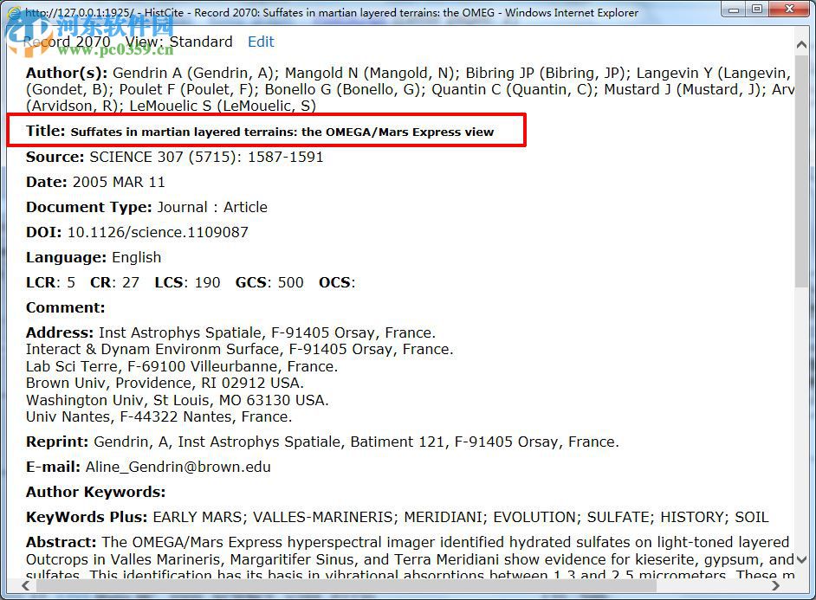This screenshot has width=816, height=600.
Task: Click the keyword 'MERIDIANI'
Action: (443, 518)
